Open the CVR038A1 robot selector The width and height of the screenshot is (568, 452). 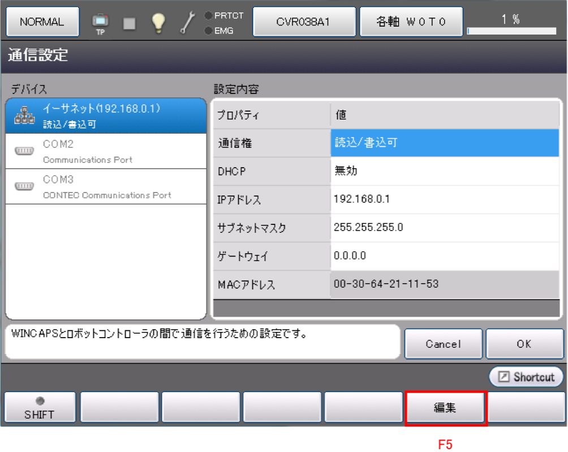(x=304, y=22)
